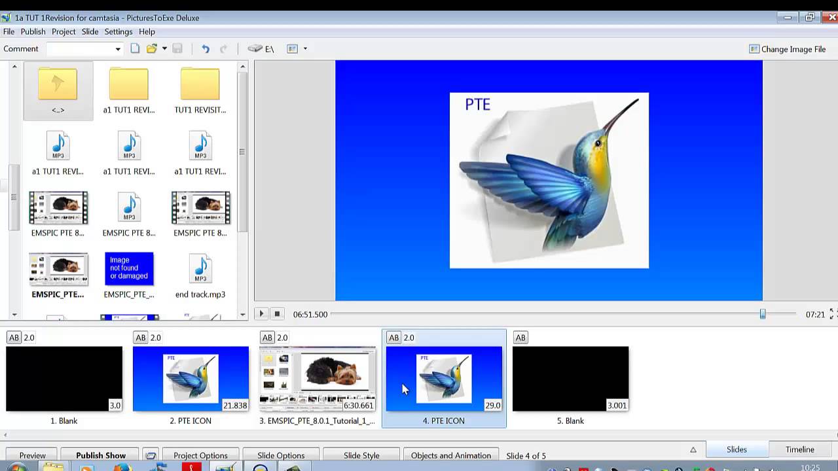Switch to the Timeline view tab
The height and width of the screenshot is (471, 838).
[800, 449]
